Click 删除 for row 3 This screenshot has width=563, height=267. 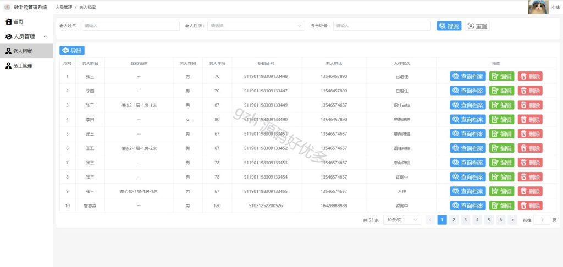530,105
